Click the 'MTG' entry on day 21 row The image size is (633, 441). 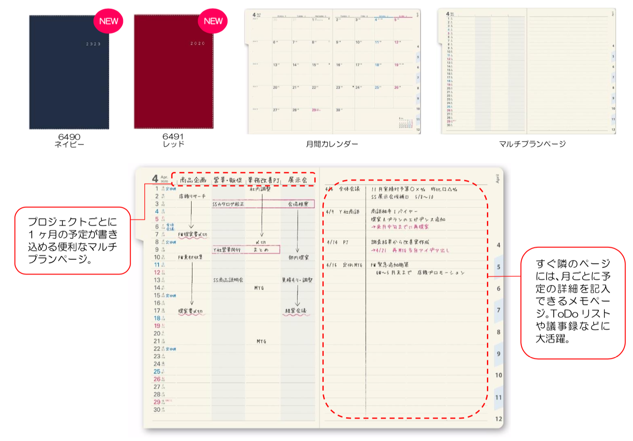pos(261,342)
